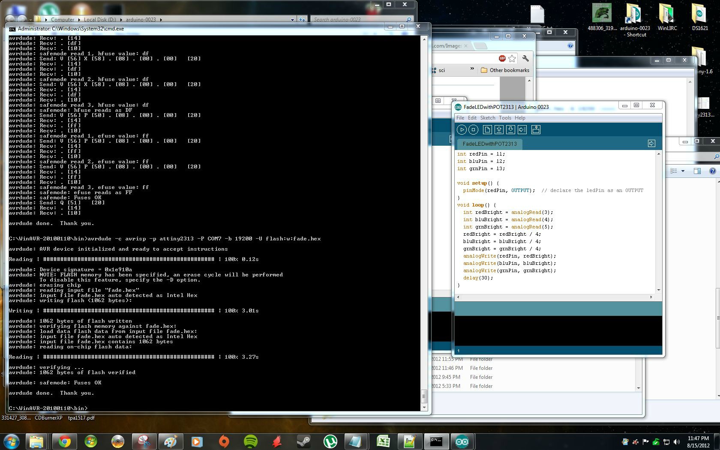
Task: Open the sci bookmark in Chrome
Action: (442, 70)
